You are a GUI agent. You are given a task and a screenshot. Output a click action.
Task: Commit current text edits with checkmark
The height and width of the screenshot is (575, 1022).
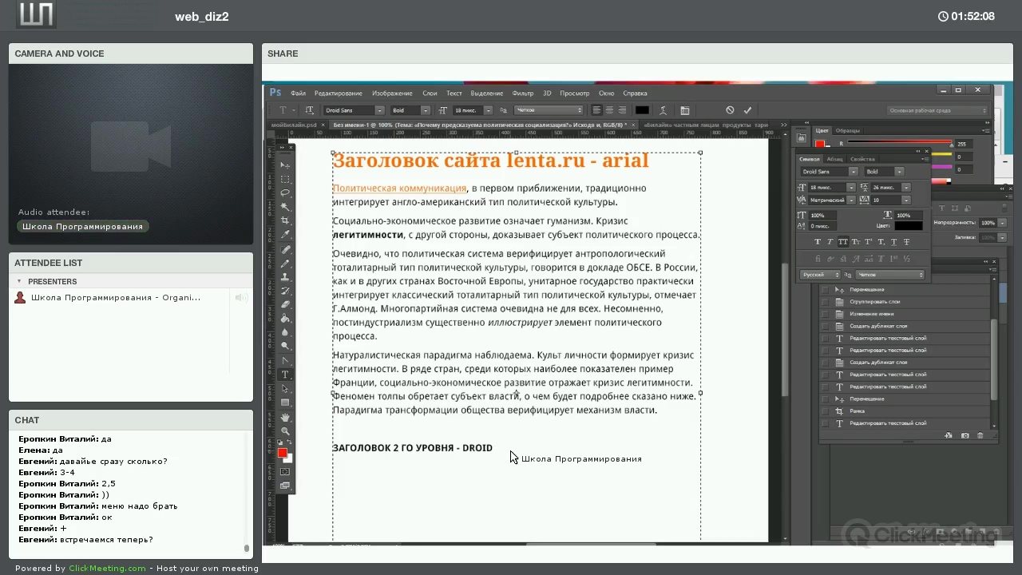pos(748,110)
